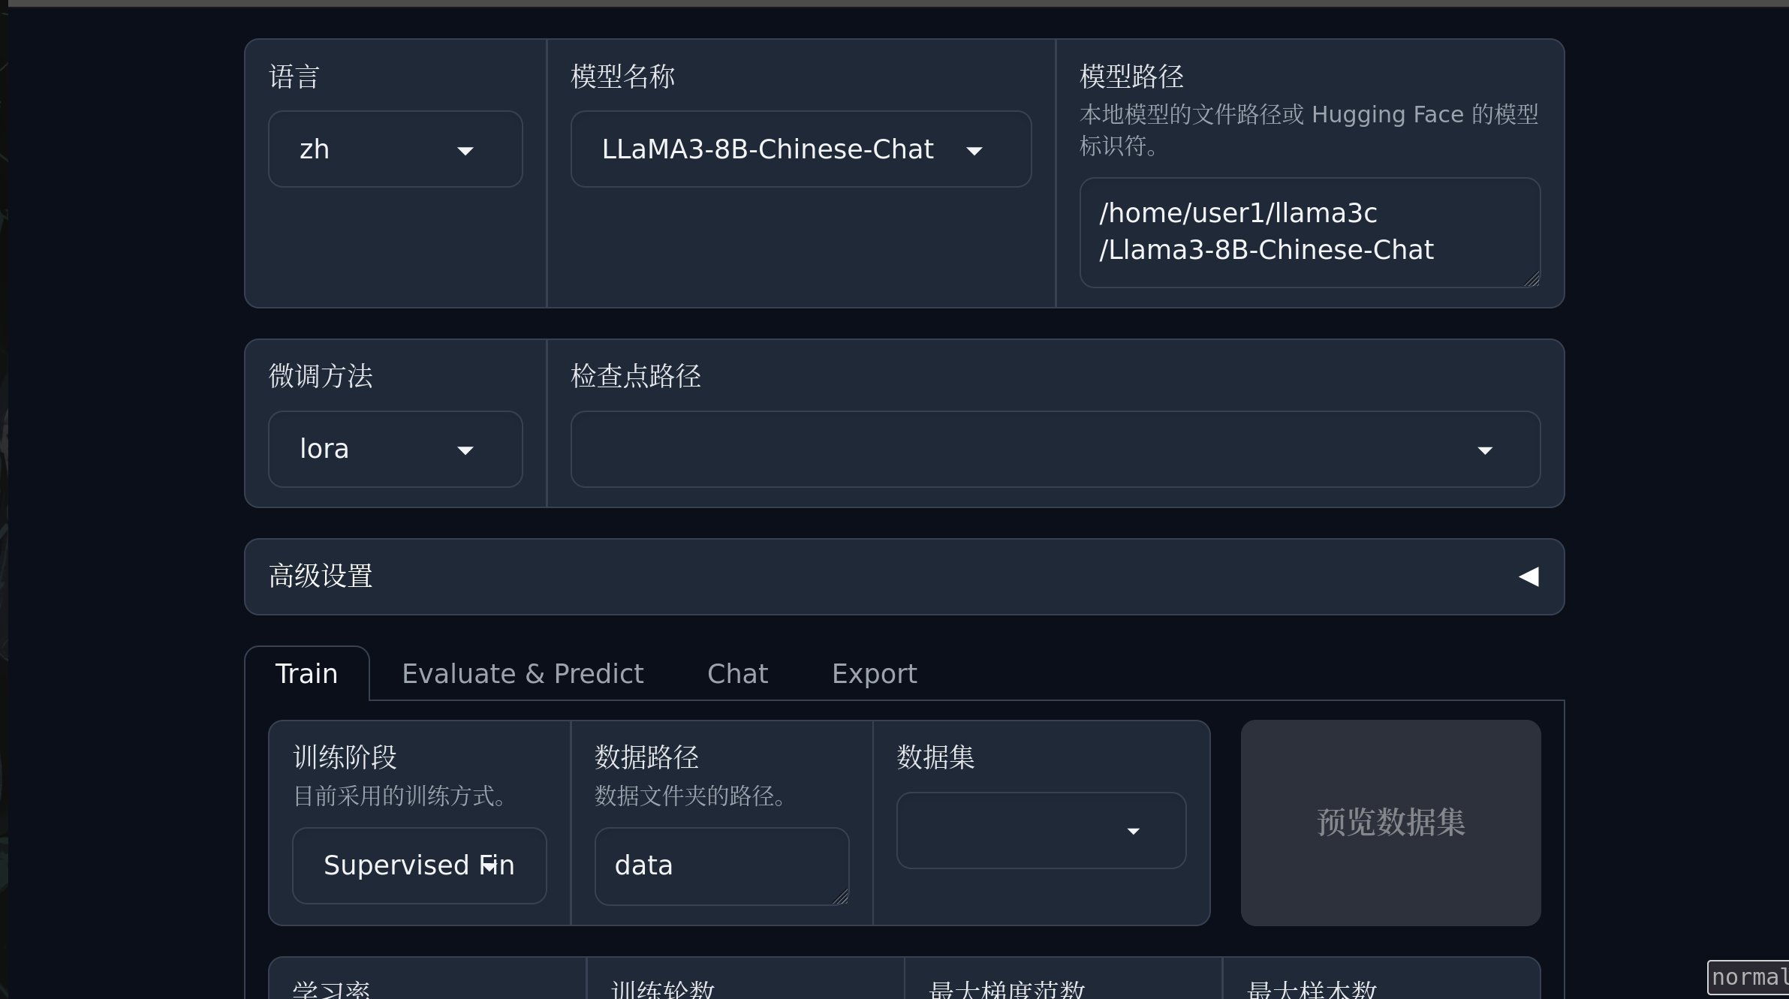This screenshot has width=1789, height=999.
Task: Click the 数据集 dropdown caret icon
Action: click(x=1134, y=831)
